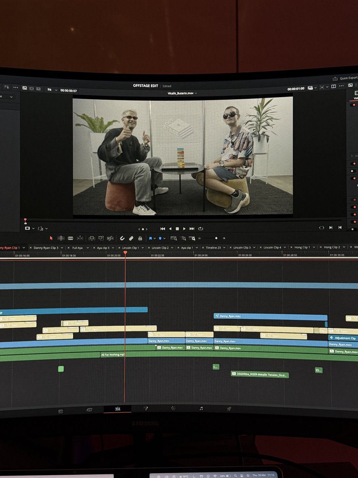Switch to the Full Aya timeline tab
This screenshot has width=358, height=478.
tap(78, 248)
